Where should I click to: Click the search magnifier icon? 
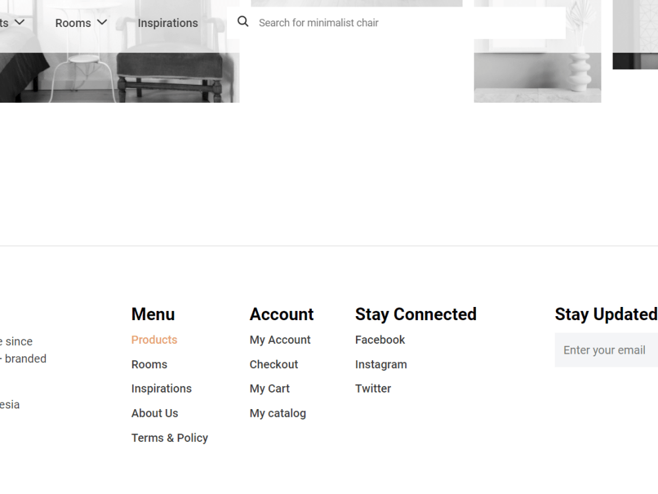[243, 22]
